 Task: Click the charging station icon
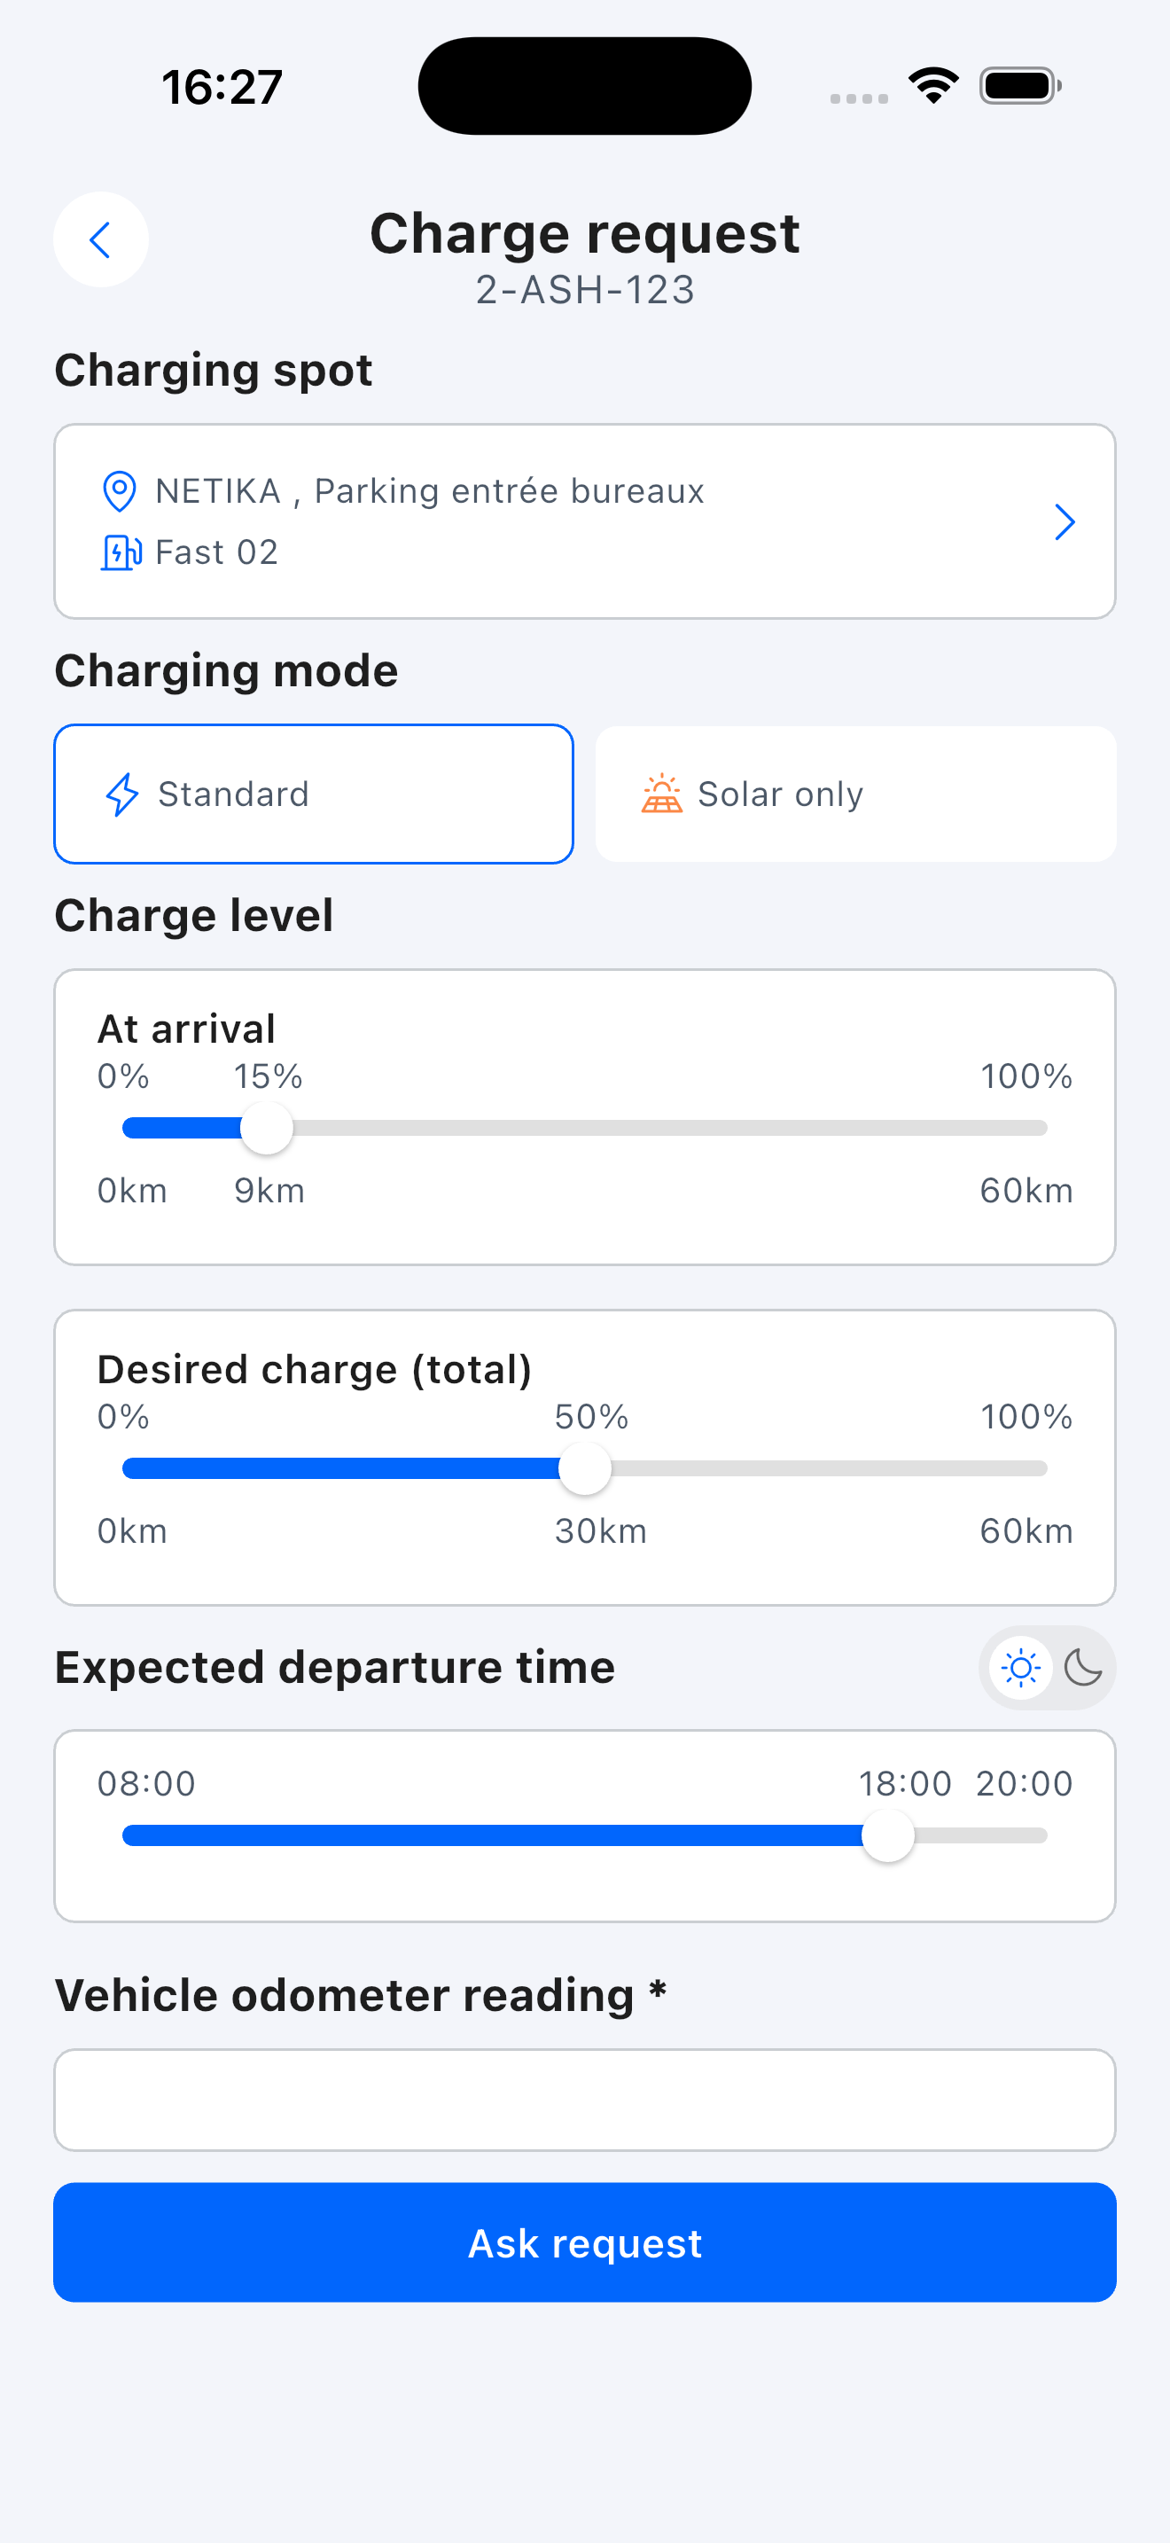pyautogui.click(x=121, y=552)
